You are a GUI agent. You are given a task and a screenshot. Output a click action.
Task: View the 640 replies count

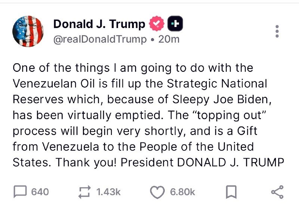tap(40, 192)
